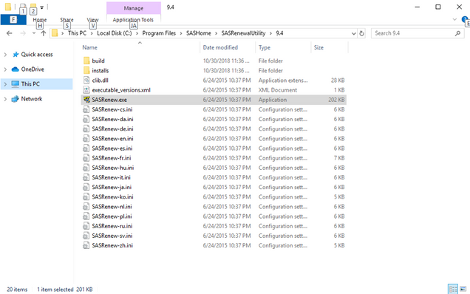The height and width of the screenshot is (294, 470).
Task: Switch to large thumbnails view icon
Action: [463, 289]
